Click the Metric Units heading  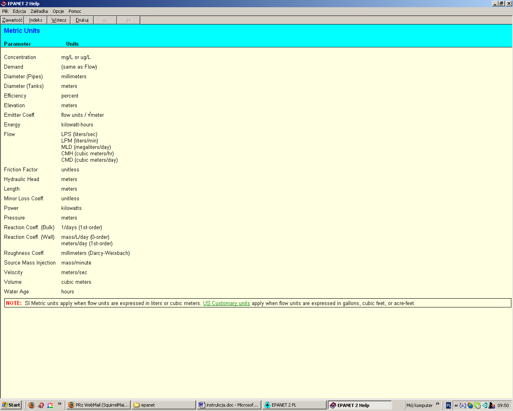[x=22, y=31]
